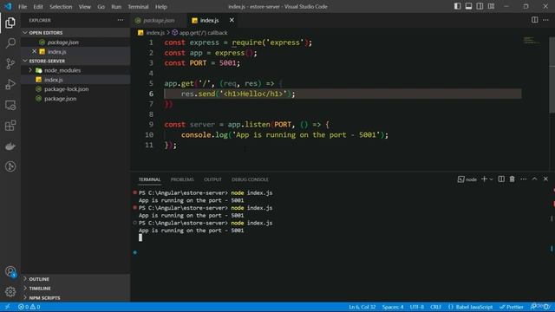The image size is (555, 312).
Task: Change line ending via CRLF status item
Action: coord(435,307)
